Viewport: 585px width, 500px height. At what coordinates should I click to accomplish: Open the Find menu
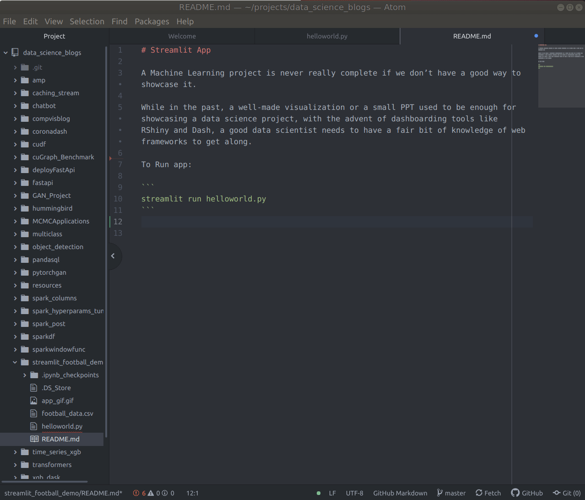click(x=119, y=22)
